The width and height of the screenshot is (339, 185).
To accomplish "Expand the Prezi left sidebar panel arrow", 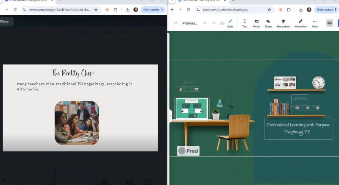I will pyautogui.click(x=171, y=116).
